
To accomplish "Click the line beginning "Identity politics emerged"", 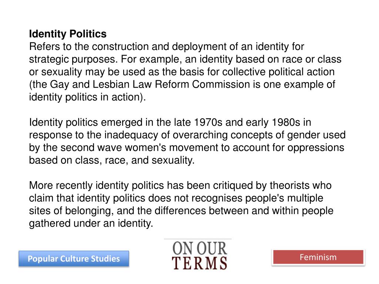I will 170,122.
